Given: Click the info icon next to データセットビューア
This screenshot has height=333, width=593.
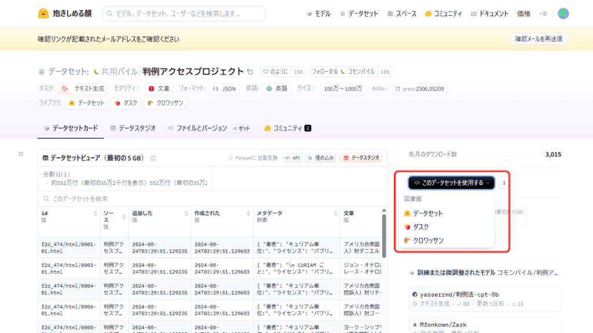Looking at the screenshot, I should [x=153, y=158].
